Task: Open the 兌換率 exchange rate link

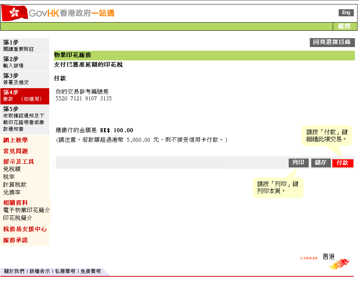Action: [12, 193]
